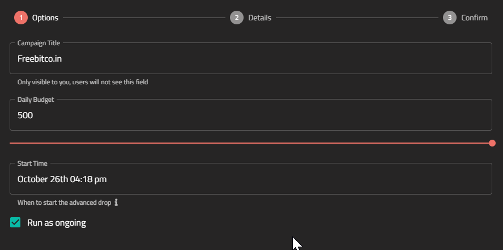Image resolution: width=503 pixels, height=250 pixels.
Task: Click the 'Only visible to you' helper text
Action: (x=83, y=82)
